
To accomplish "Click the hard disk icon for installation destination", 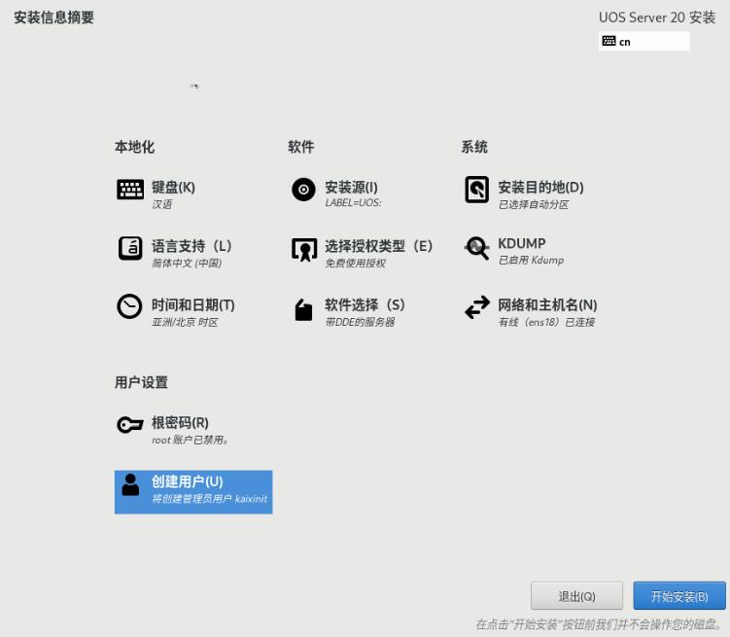I will (x=477, y=190).
